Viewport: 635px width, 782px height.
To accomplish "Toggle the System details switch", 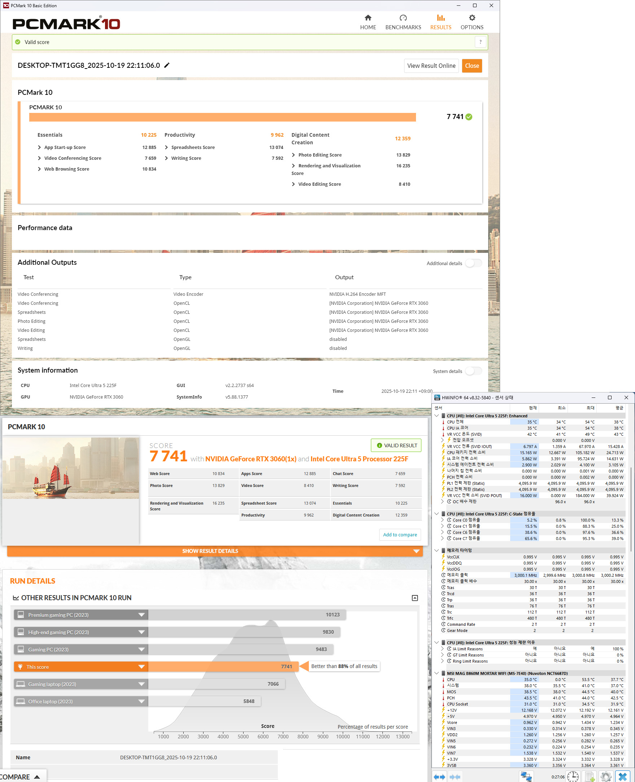I will click(x=473, y=371).
